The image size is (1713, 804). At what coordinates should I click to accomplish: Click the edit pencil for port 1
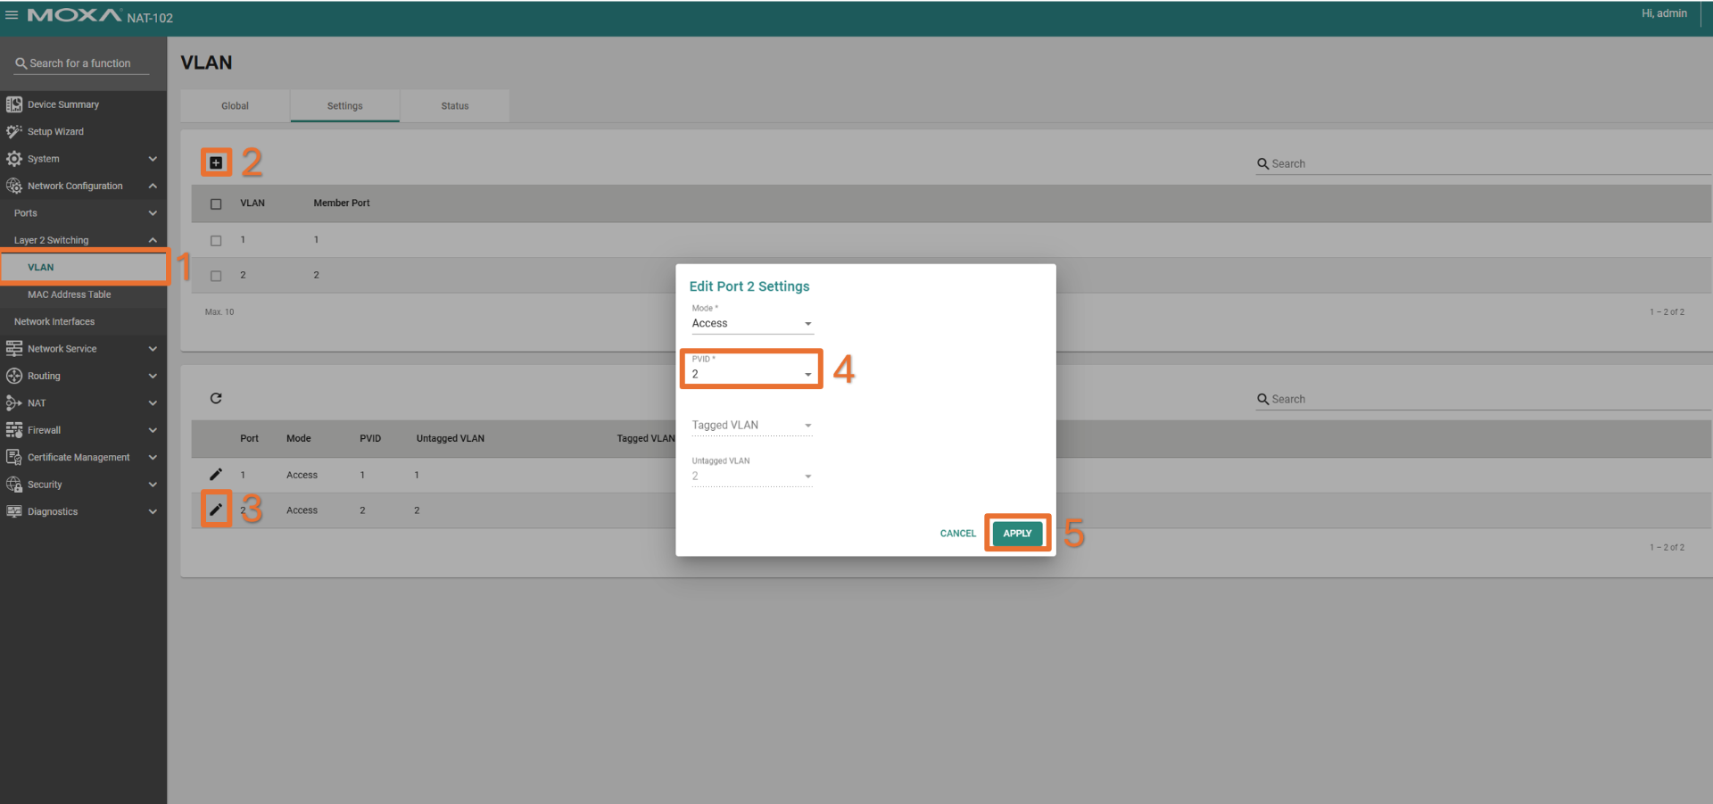pos(216,475)
